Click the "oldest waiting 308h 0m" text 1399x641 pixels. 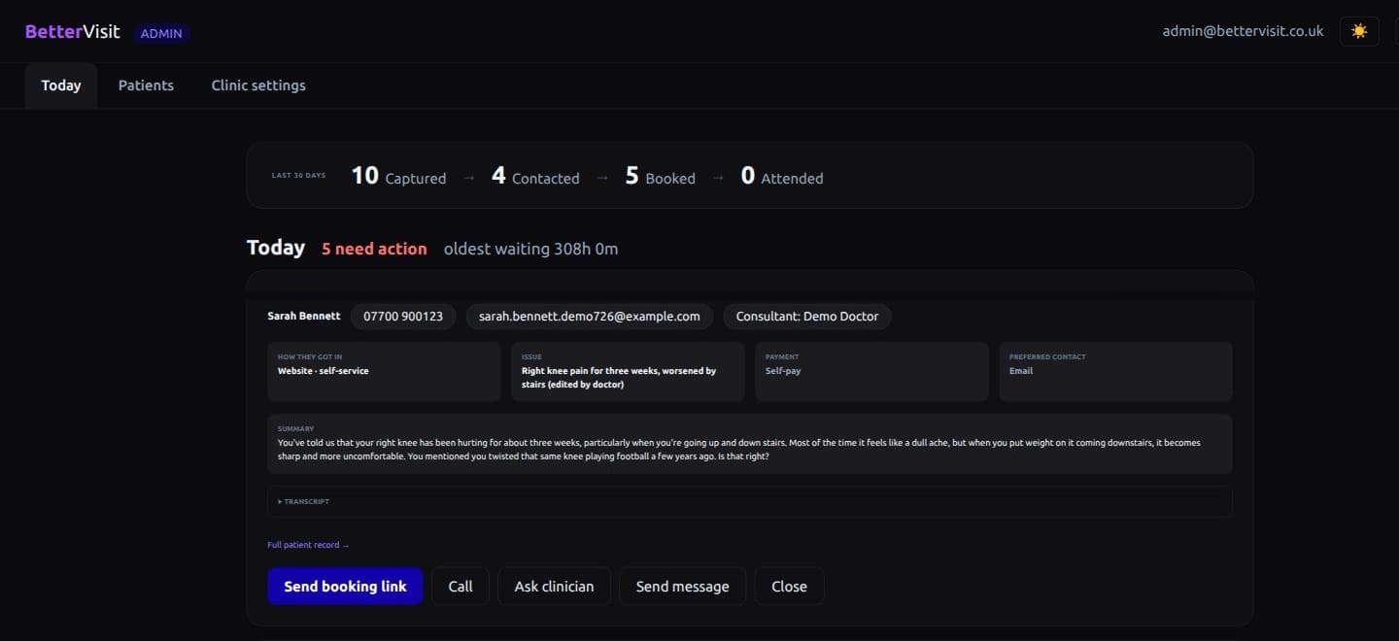[530, 249]
